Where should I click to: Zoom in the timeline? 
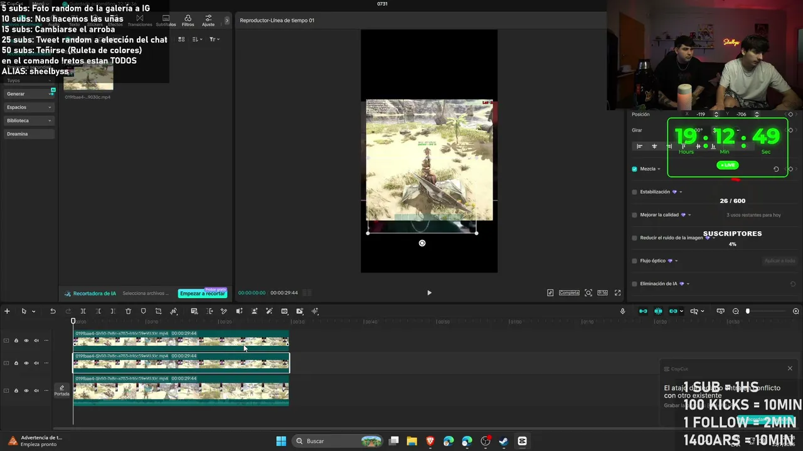click(796, 311)
